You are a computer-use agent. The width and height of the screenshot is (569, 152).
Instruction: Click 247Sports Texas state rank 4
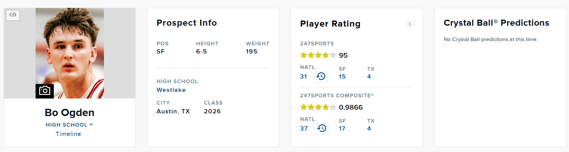pos(369,76)
